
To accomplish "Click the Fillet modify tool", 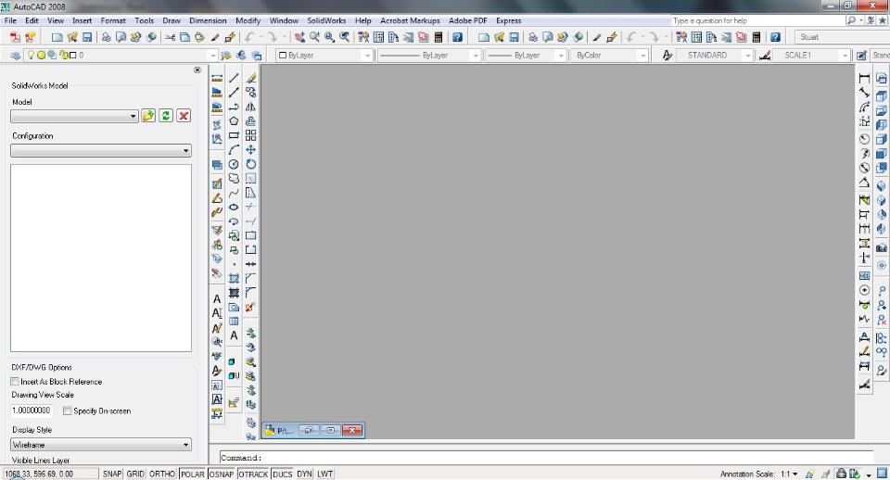I will [251, 293].
